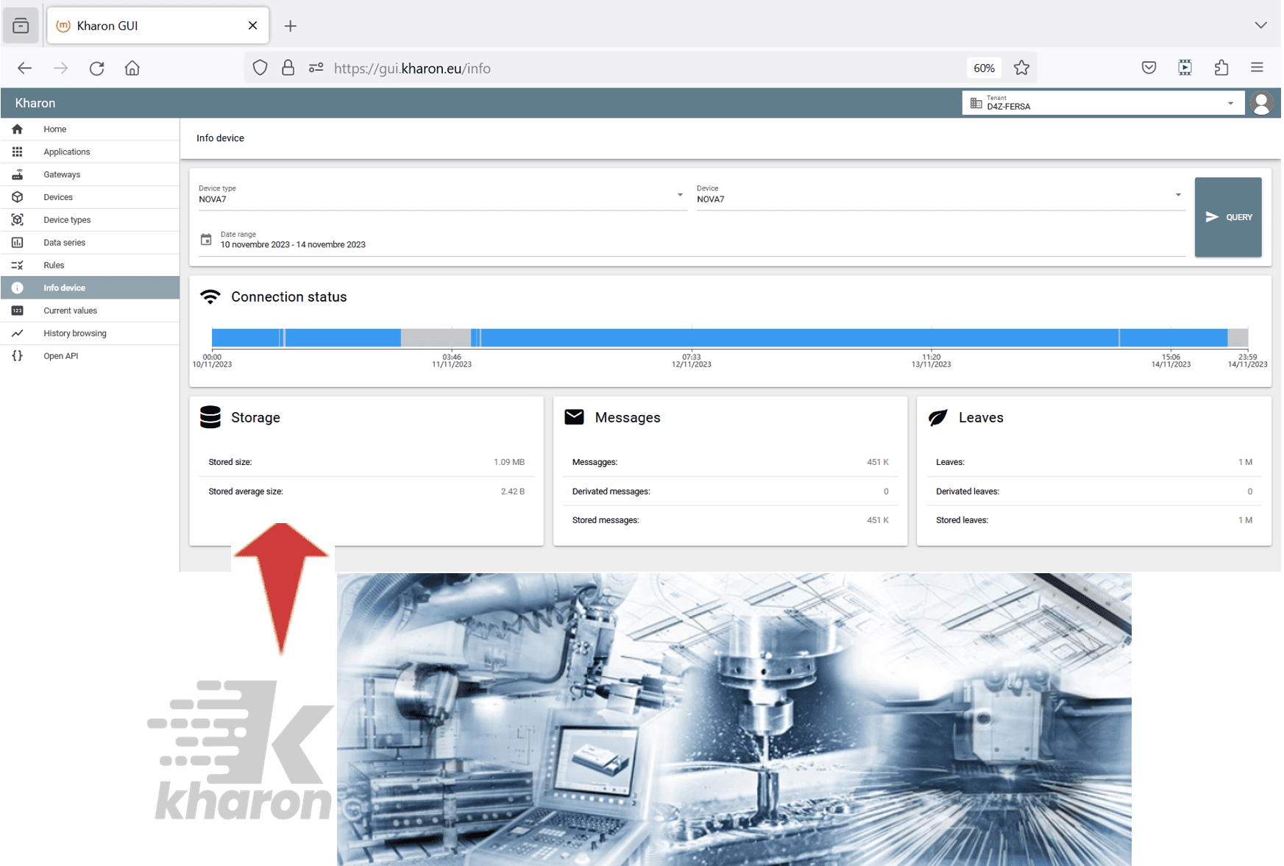Expand the Device type NOVA7 dropdown

(x=680, y=195)
